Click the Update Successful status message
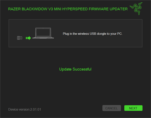Screen dimensions: 151x118 click(75, 69)
